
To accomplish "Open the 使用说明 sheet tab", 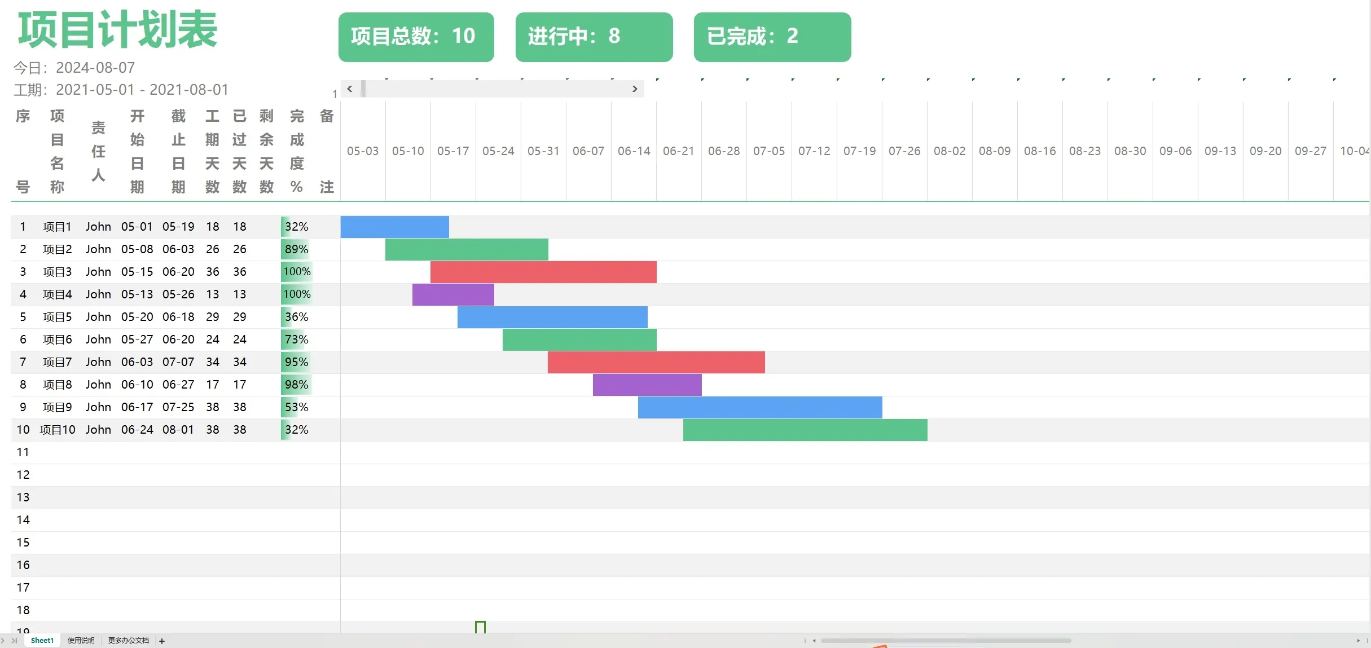I will [81, 641].
